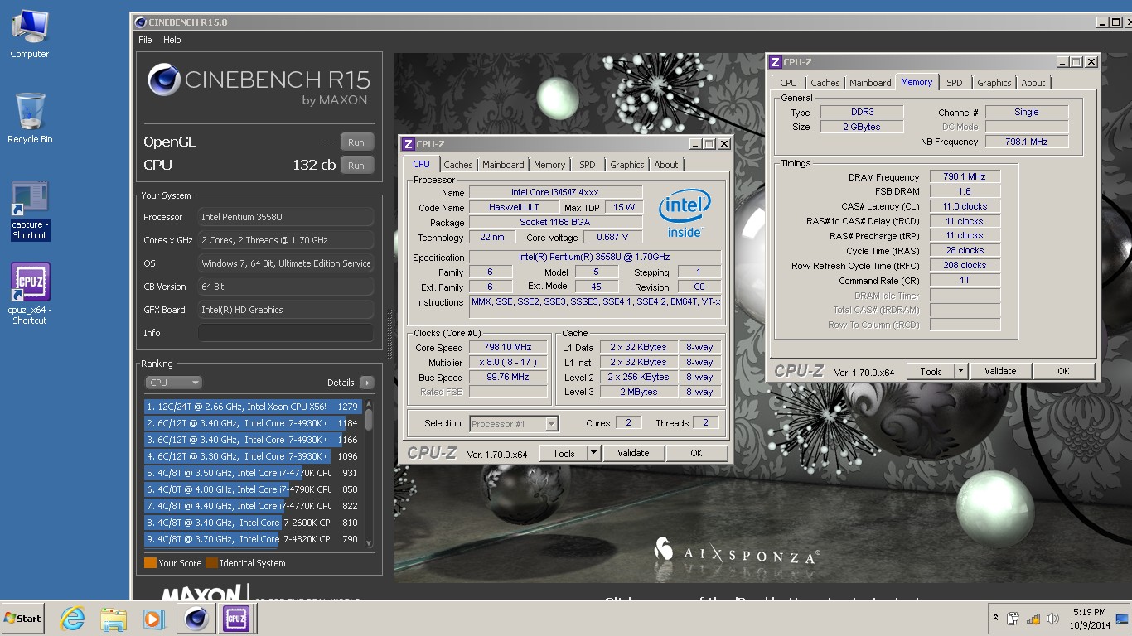Select ranking entry Xeon CPU 1279
This screenshot has height=636, width=1132.
[x=253, y=407]
